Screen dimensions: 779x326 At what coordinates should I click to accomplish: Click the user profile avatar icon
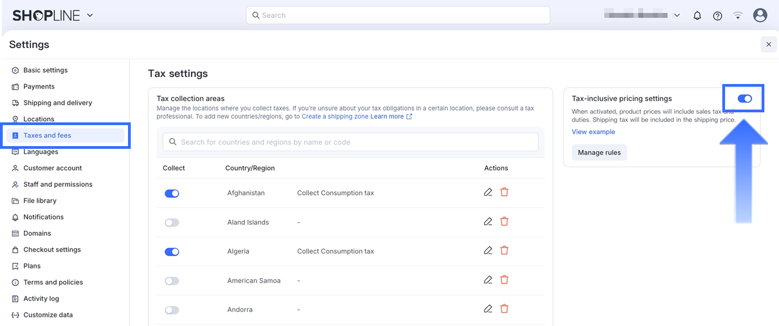760,15
